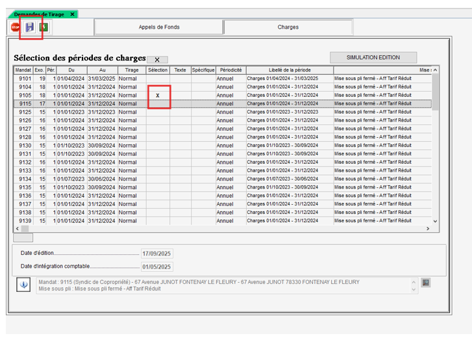This screenshot has height=338, width=472.
Task: Click the X button beside Sélection des périodes title
Action: pyautogui.click(x=157, y=59)
